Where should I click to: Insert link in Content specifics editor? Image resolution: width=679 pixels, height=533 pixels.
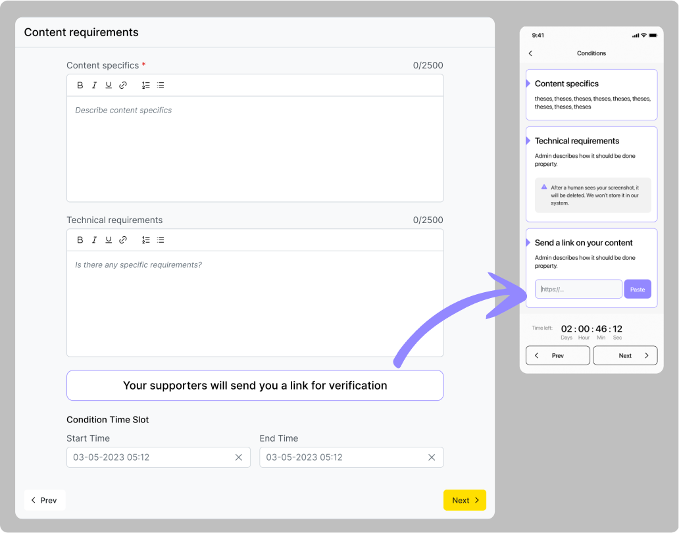[123, 86]
